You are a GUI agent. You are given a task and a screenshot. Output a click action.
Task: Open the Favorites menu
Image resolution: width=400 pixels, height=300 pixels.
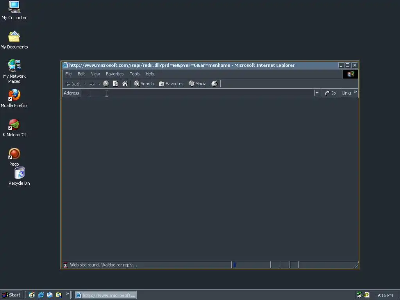point(114,74)
